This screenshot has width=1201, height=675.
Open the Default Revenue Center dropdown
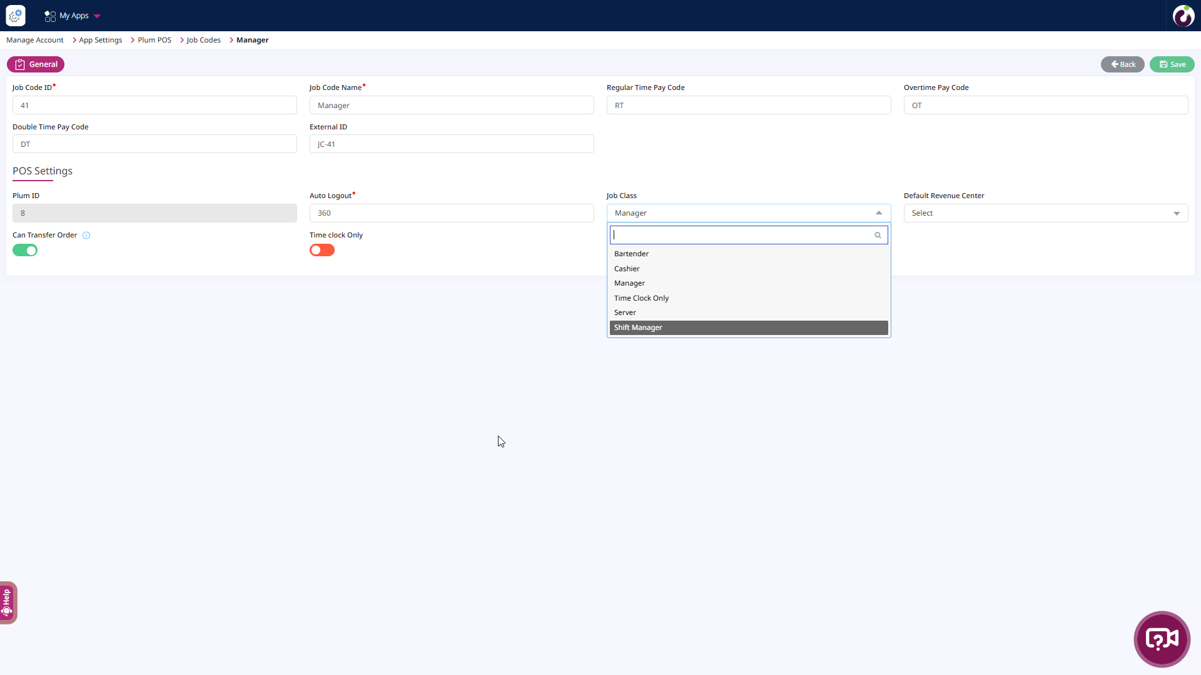tap(1045, 213)
